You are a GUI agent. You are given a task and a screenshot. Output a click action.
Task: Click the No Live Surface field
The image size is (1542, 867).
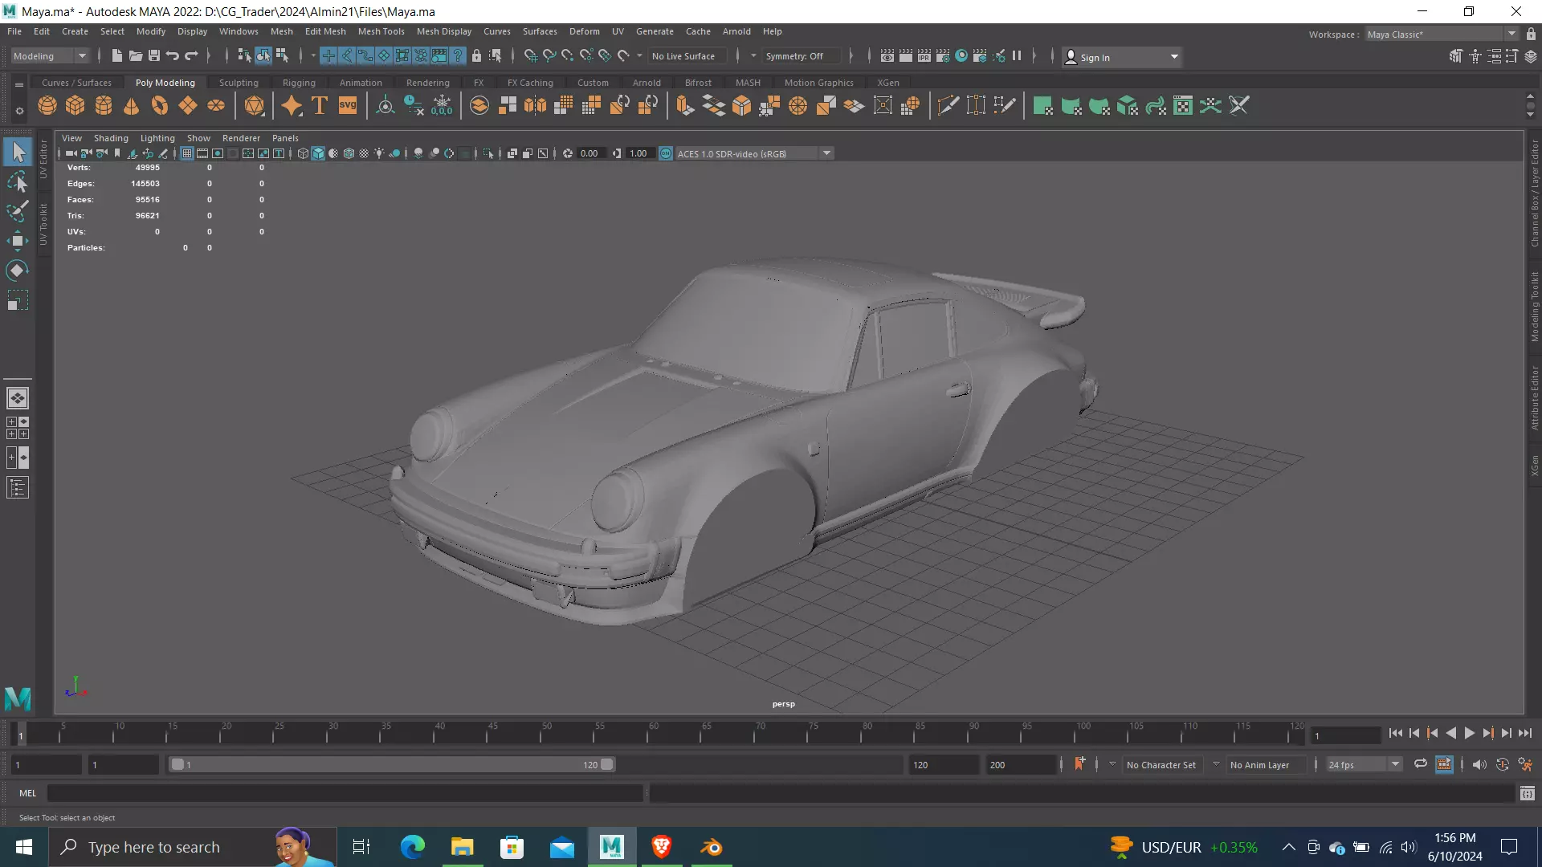pyautogui.click(x=687, y=56)
